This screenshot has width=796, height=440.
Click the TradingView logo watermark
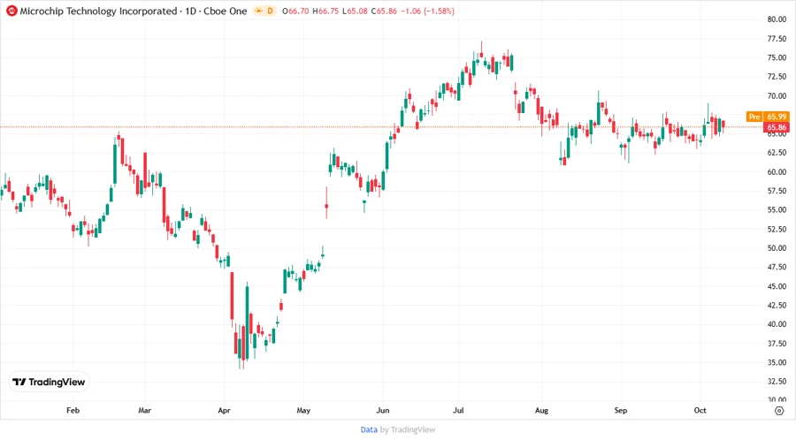click(x=49, y=383)
